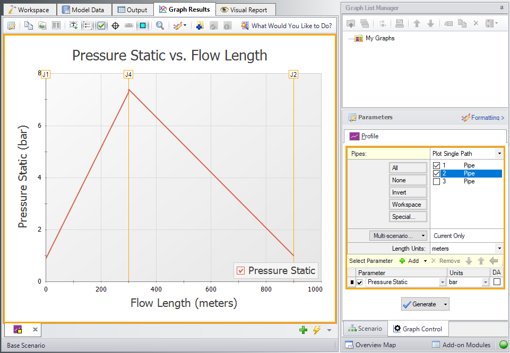Check pipe 3 in the pipes list

click(436, 181)
